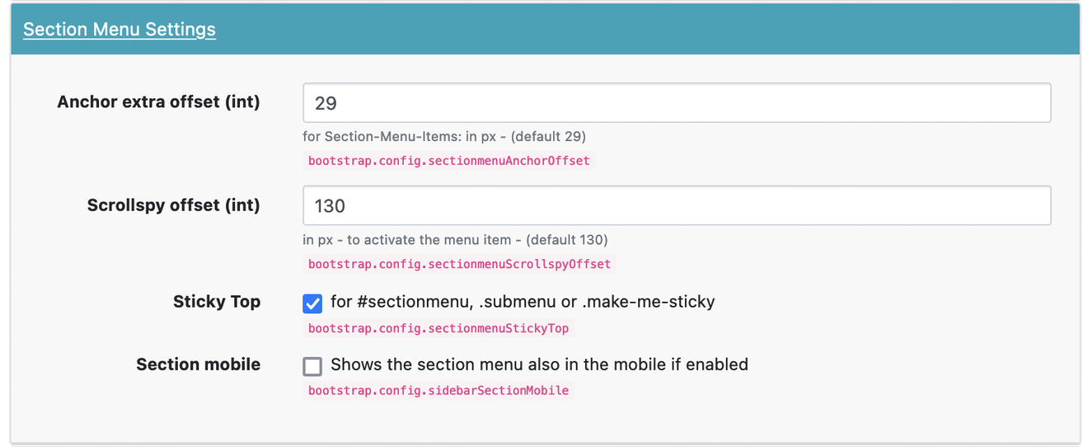1088x447 pixels.
Task: Click the 'Anchor extra offset (int)' label
Action: [158, 102]
